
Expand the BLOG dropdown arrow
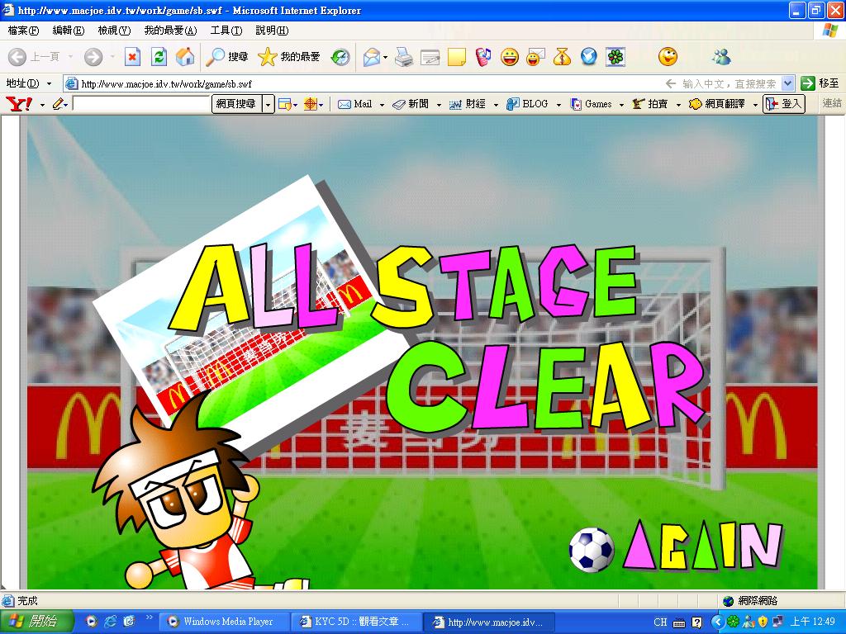558,105
